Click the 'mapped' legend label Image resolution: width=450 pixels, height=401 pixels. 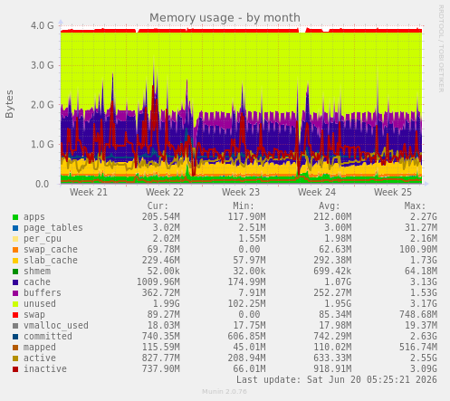[40, 348]
